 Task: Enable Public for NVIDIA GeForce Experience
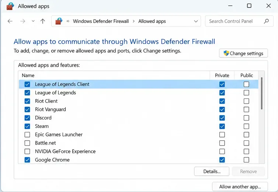pyautogui.click(x=246, y=151)
